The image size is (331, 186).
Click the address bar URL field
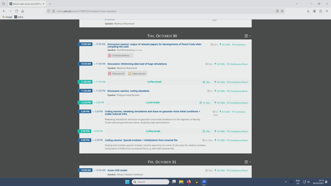coord(155,11)
